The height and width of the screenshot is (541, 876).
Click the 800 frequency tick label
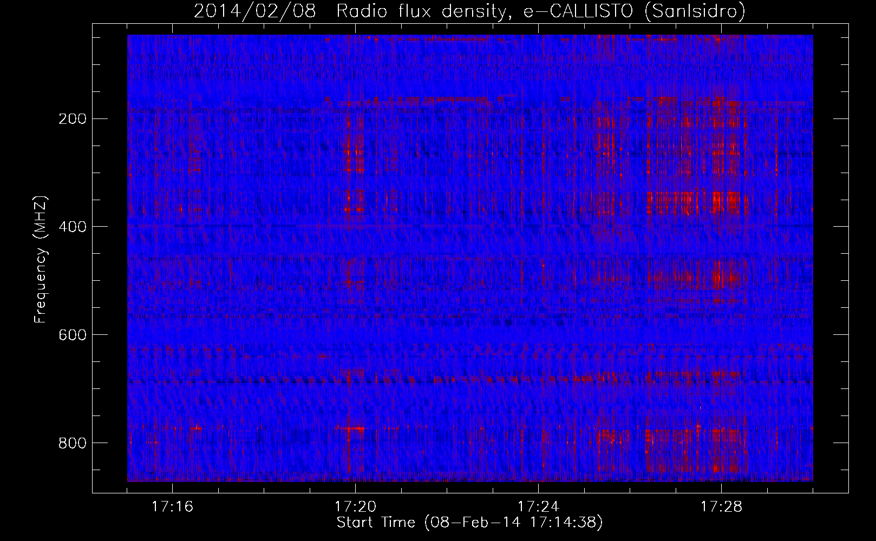click(x=73, y=443)
